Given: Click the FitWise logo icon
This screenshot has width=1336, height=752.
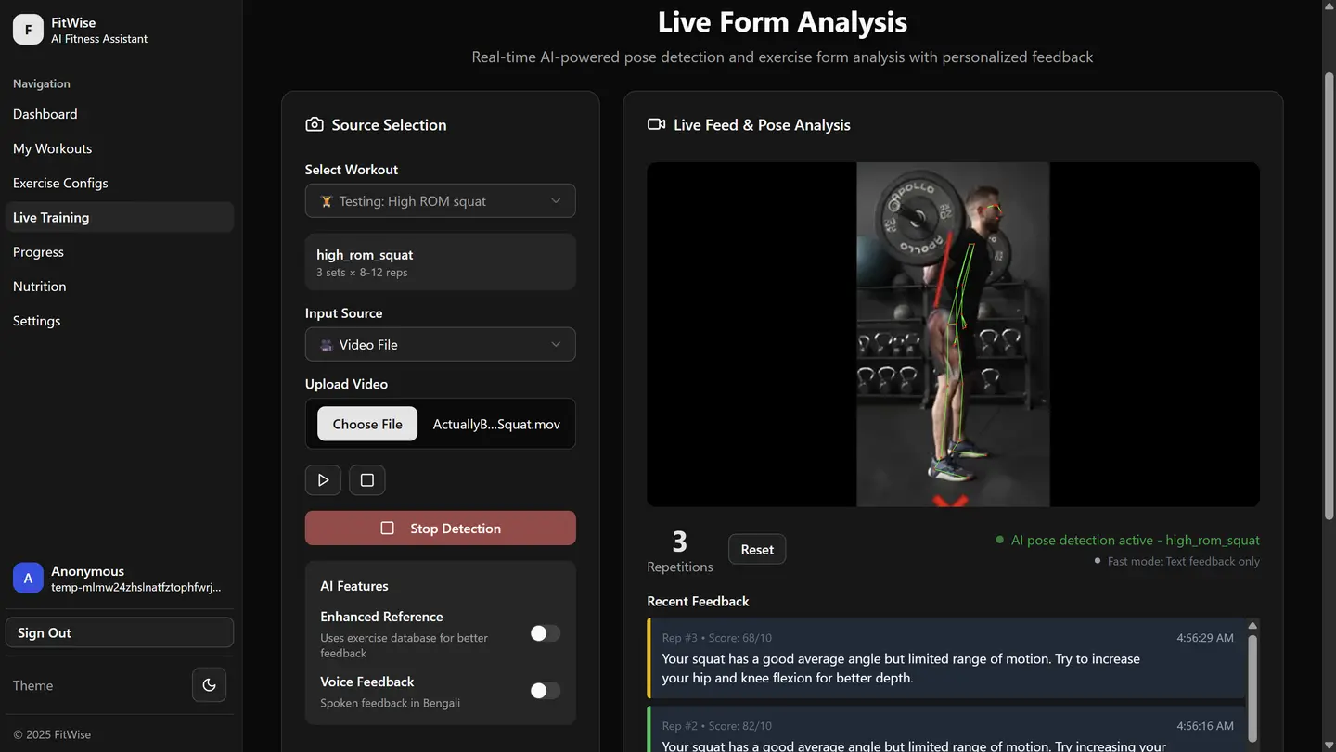Looking at the screenshot, I should (28, 29).
